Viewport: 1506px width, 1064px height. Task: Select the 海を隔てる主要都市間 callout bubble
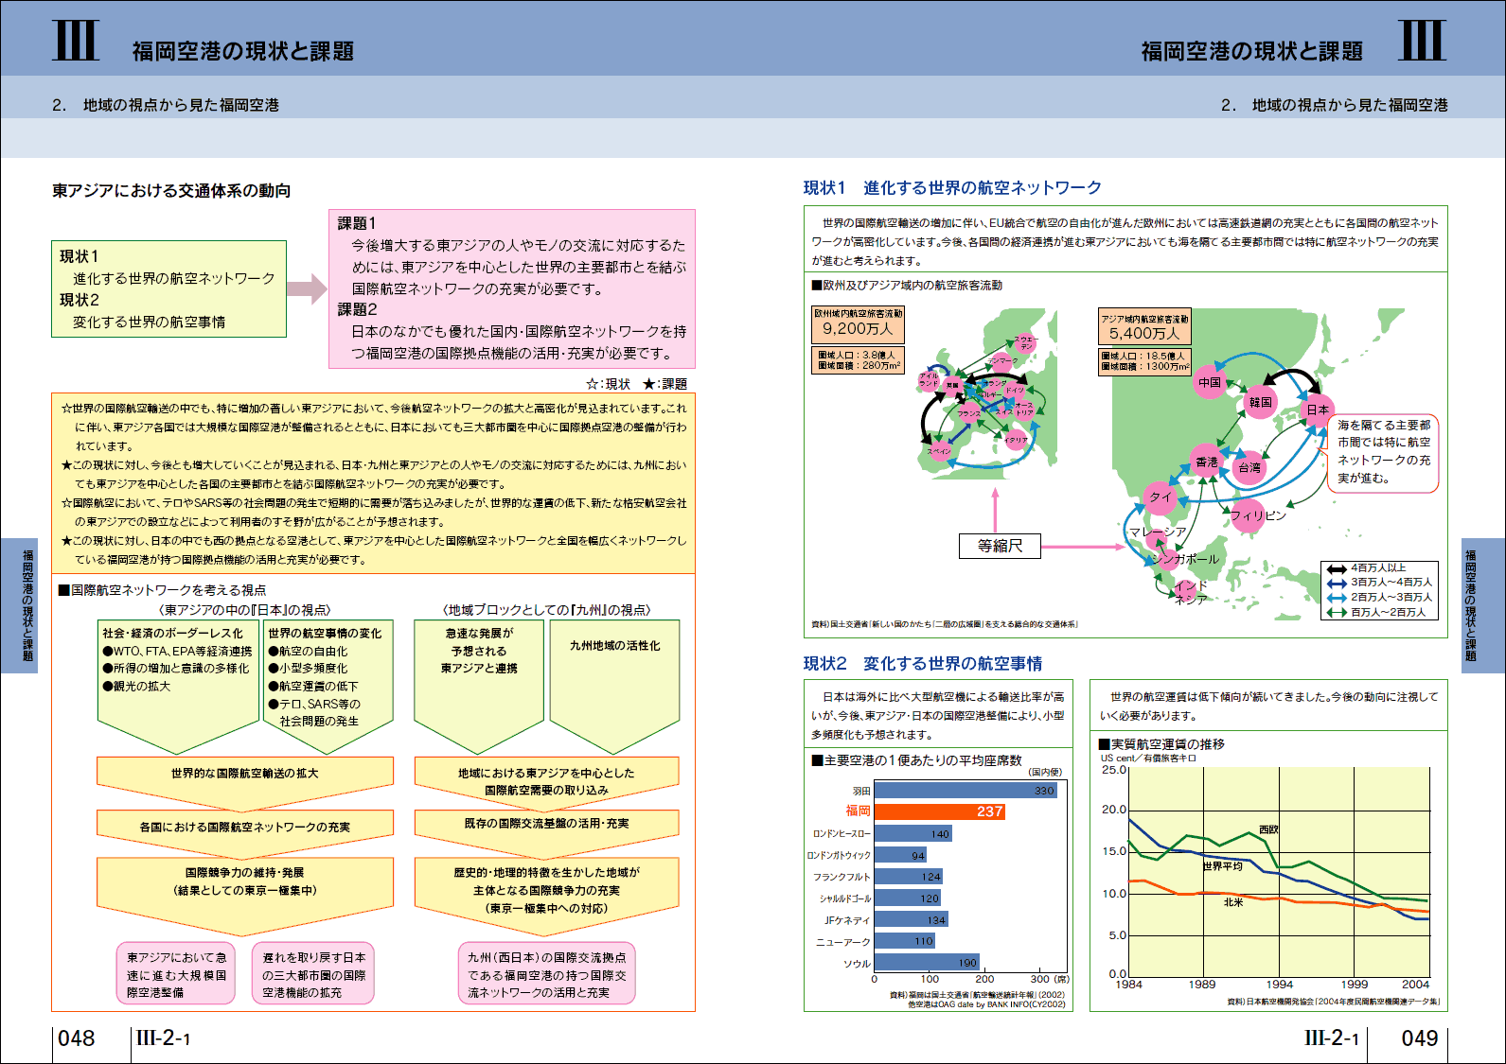tap(1385, 453)
